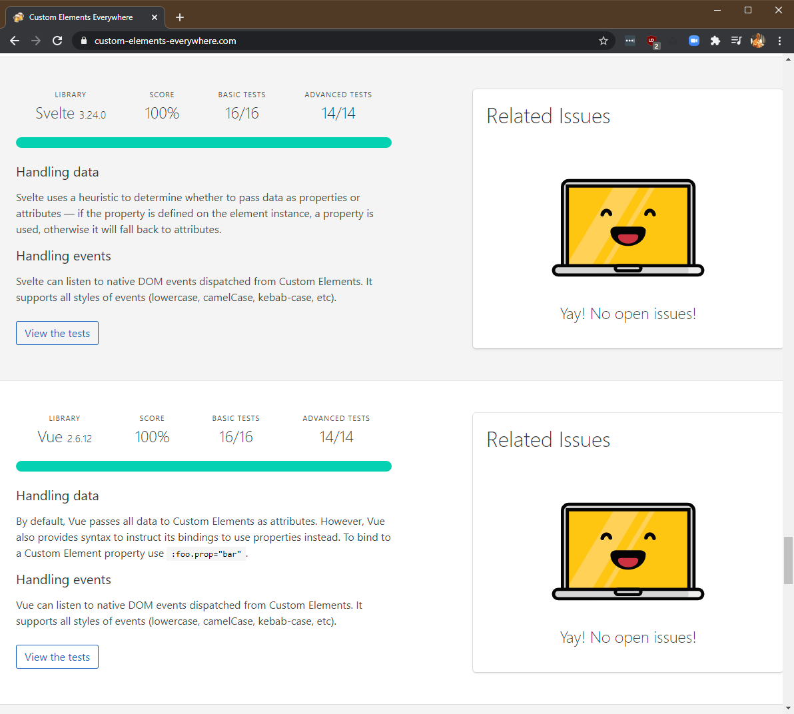This screenshot has height=714, width=794.
Task: Open the Chrome profile avatar
Action: [758, 41]
